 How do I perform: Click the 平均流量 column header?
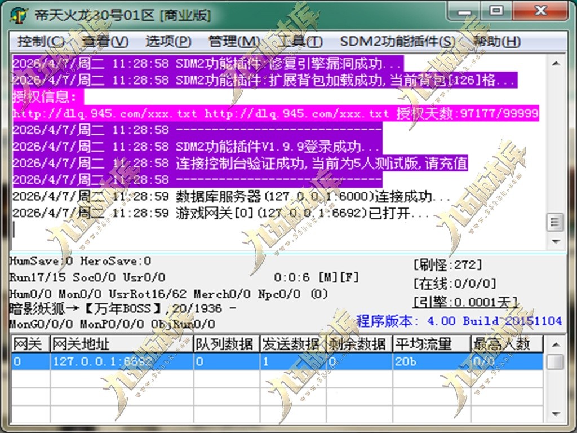coord(432,344)
